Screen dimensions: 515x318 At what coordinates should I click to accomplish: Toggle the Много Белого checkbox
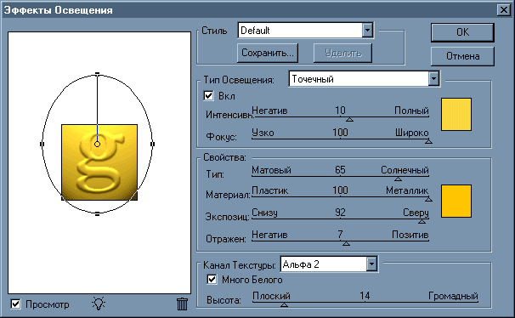[x=212, y=279]
